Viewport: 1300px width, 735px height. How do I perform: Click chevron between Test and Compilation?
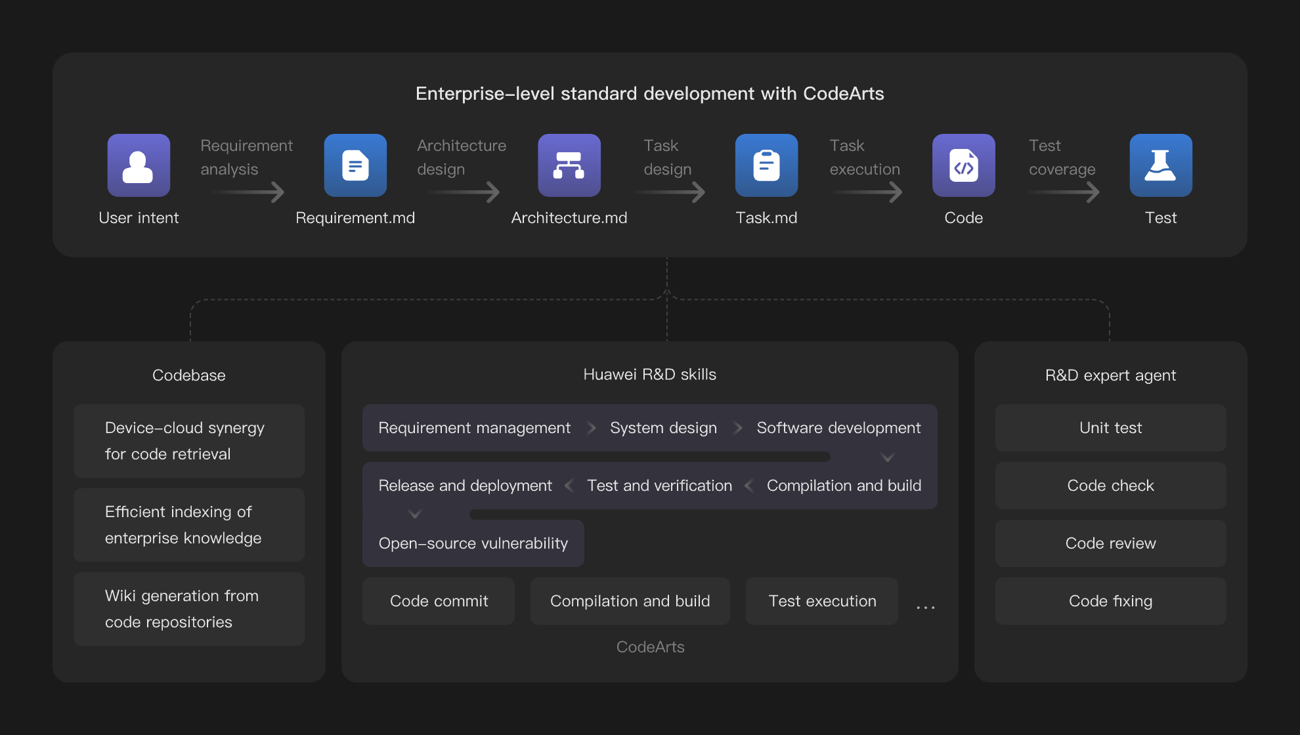coord(749,486)
